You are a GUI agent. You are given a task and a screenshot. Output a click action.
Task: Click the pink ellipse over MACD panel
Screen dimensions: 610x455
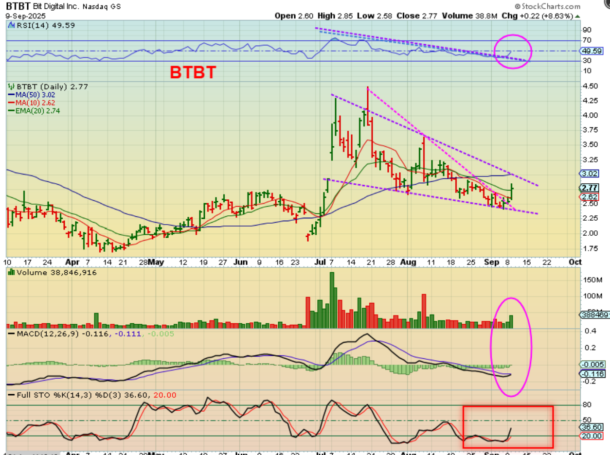(511, 347)
